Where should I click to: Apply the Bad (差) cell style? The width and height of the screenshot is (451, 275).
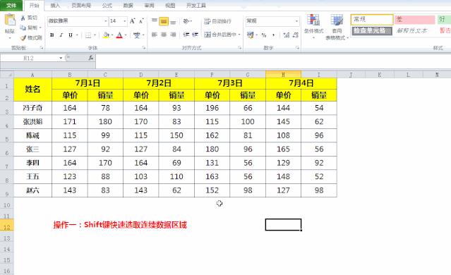[x=414, y=20]
